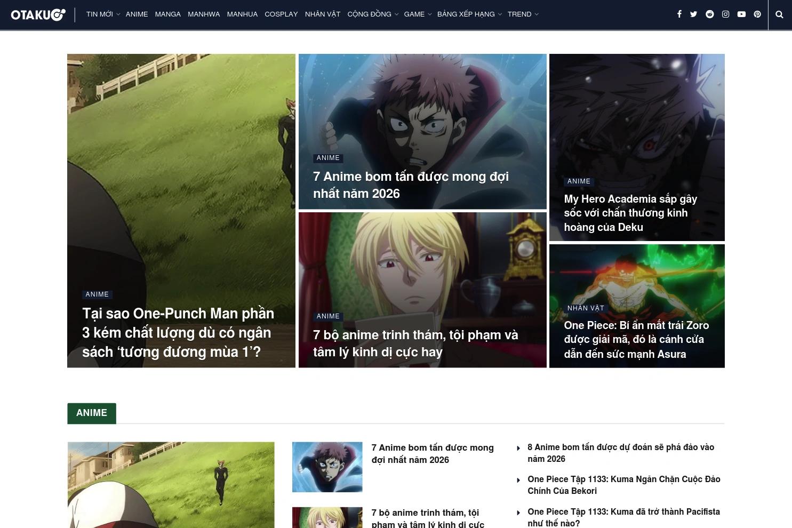Open the Reddit social icon
The width and height of the screenshot is (792, 528).
click(710, 14)
